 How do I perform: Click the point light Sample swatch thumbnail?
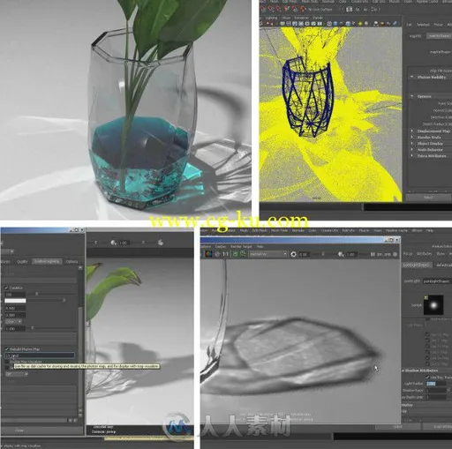[433, 305]
